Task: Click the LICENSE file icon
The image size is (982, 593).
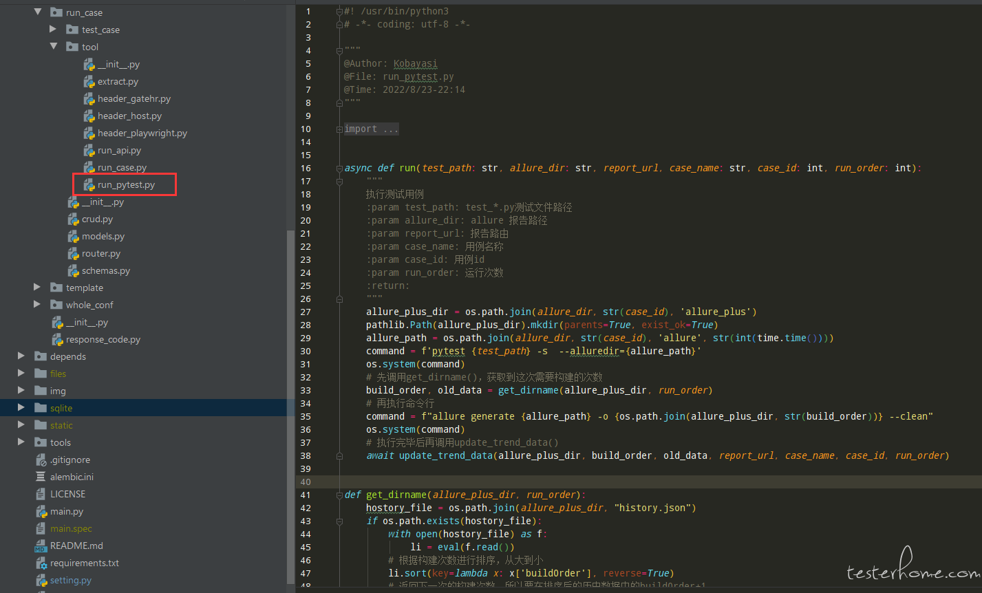Action: point(41,494)
